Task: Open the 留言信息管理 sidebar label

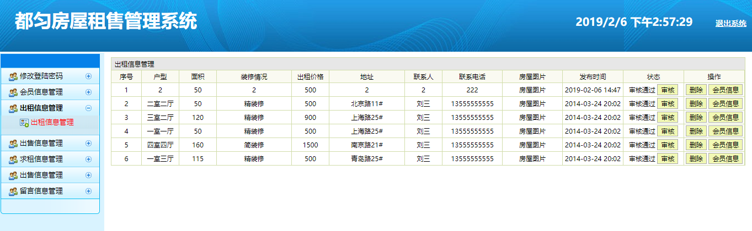Action: pos(41,191)
